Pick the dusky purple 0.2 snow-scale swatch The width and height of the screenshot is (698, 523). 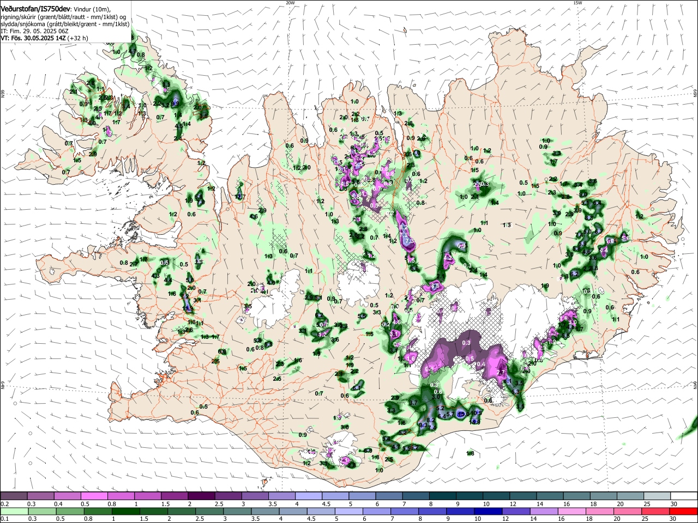14,496
